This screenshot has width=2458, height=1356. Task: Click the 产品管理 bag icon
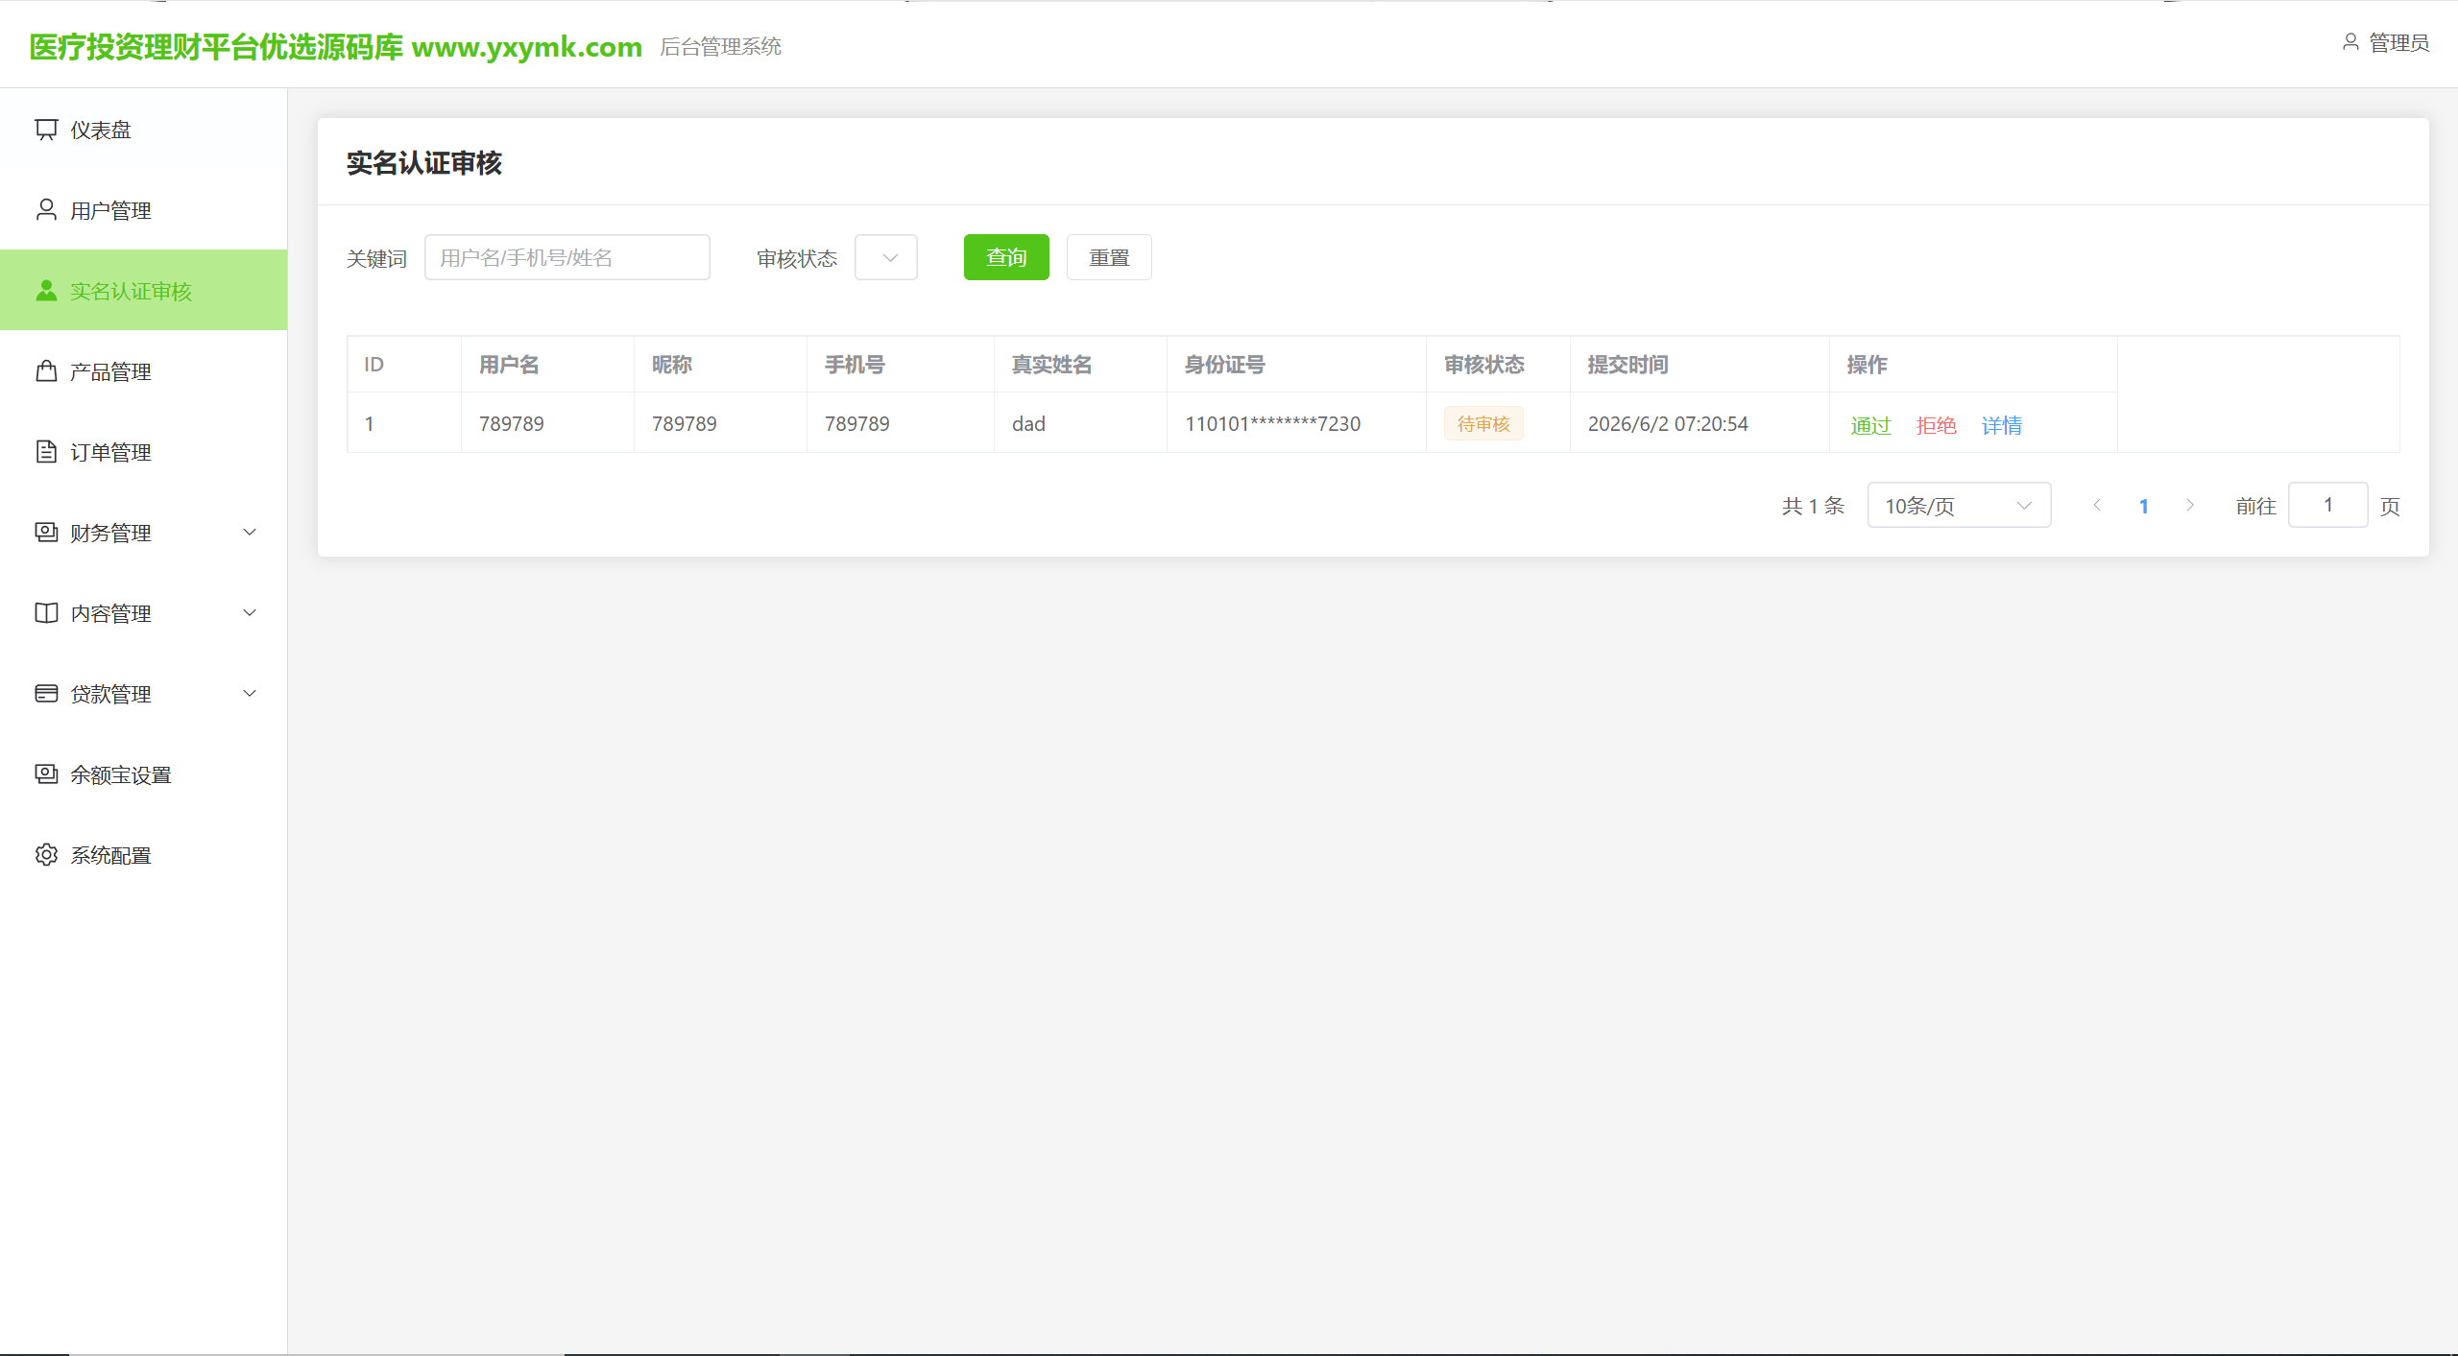(46, 371)
